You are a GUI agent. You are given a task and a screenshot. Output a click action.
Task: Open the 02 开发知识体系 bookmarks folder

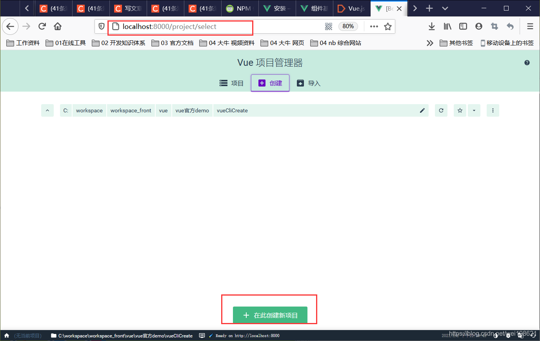pos(118,43)
